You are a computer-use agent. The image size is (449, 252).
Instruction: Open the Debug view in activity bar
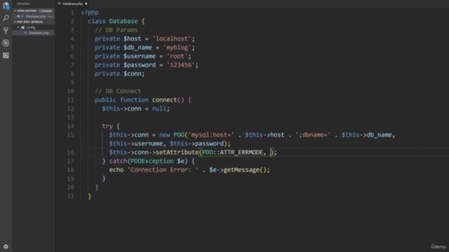6,43
